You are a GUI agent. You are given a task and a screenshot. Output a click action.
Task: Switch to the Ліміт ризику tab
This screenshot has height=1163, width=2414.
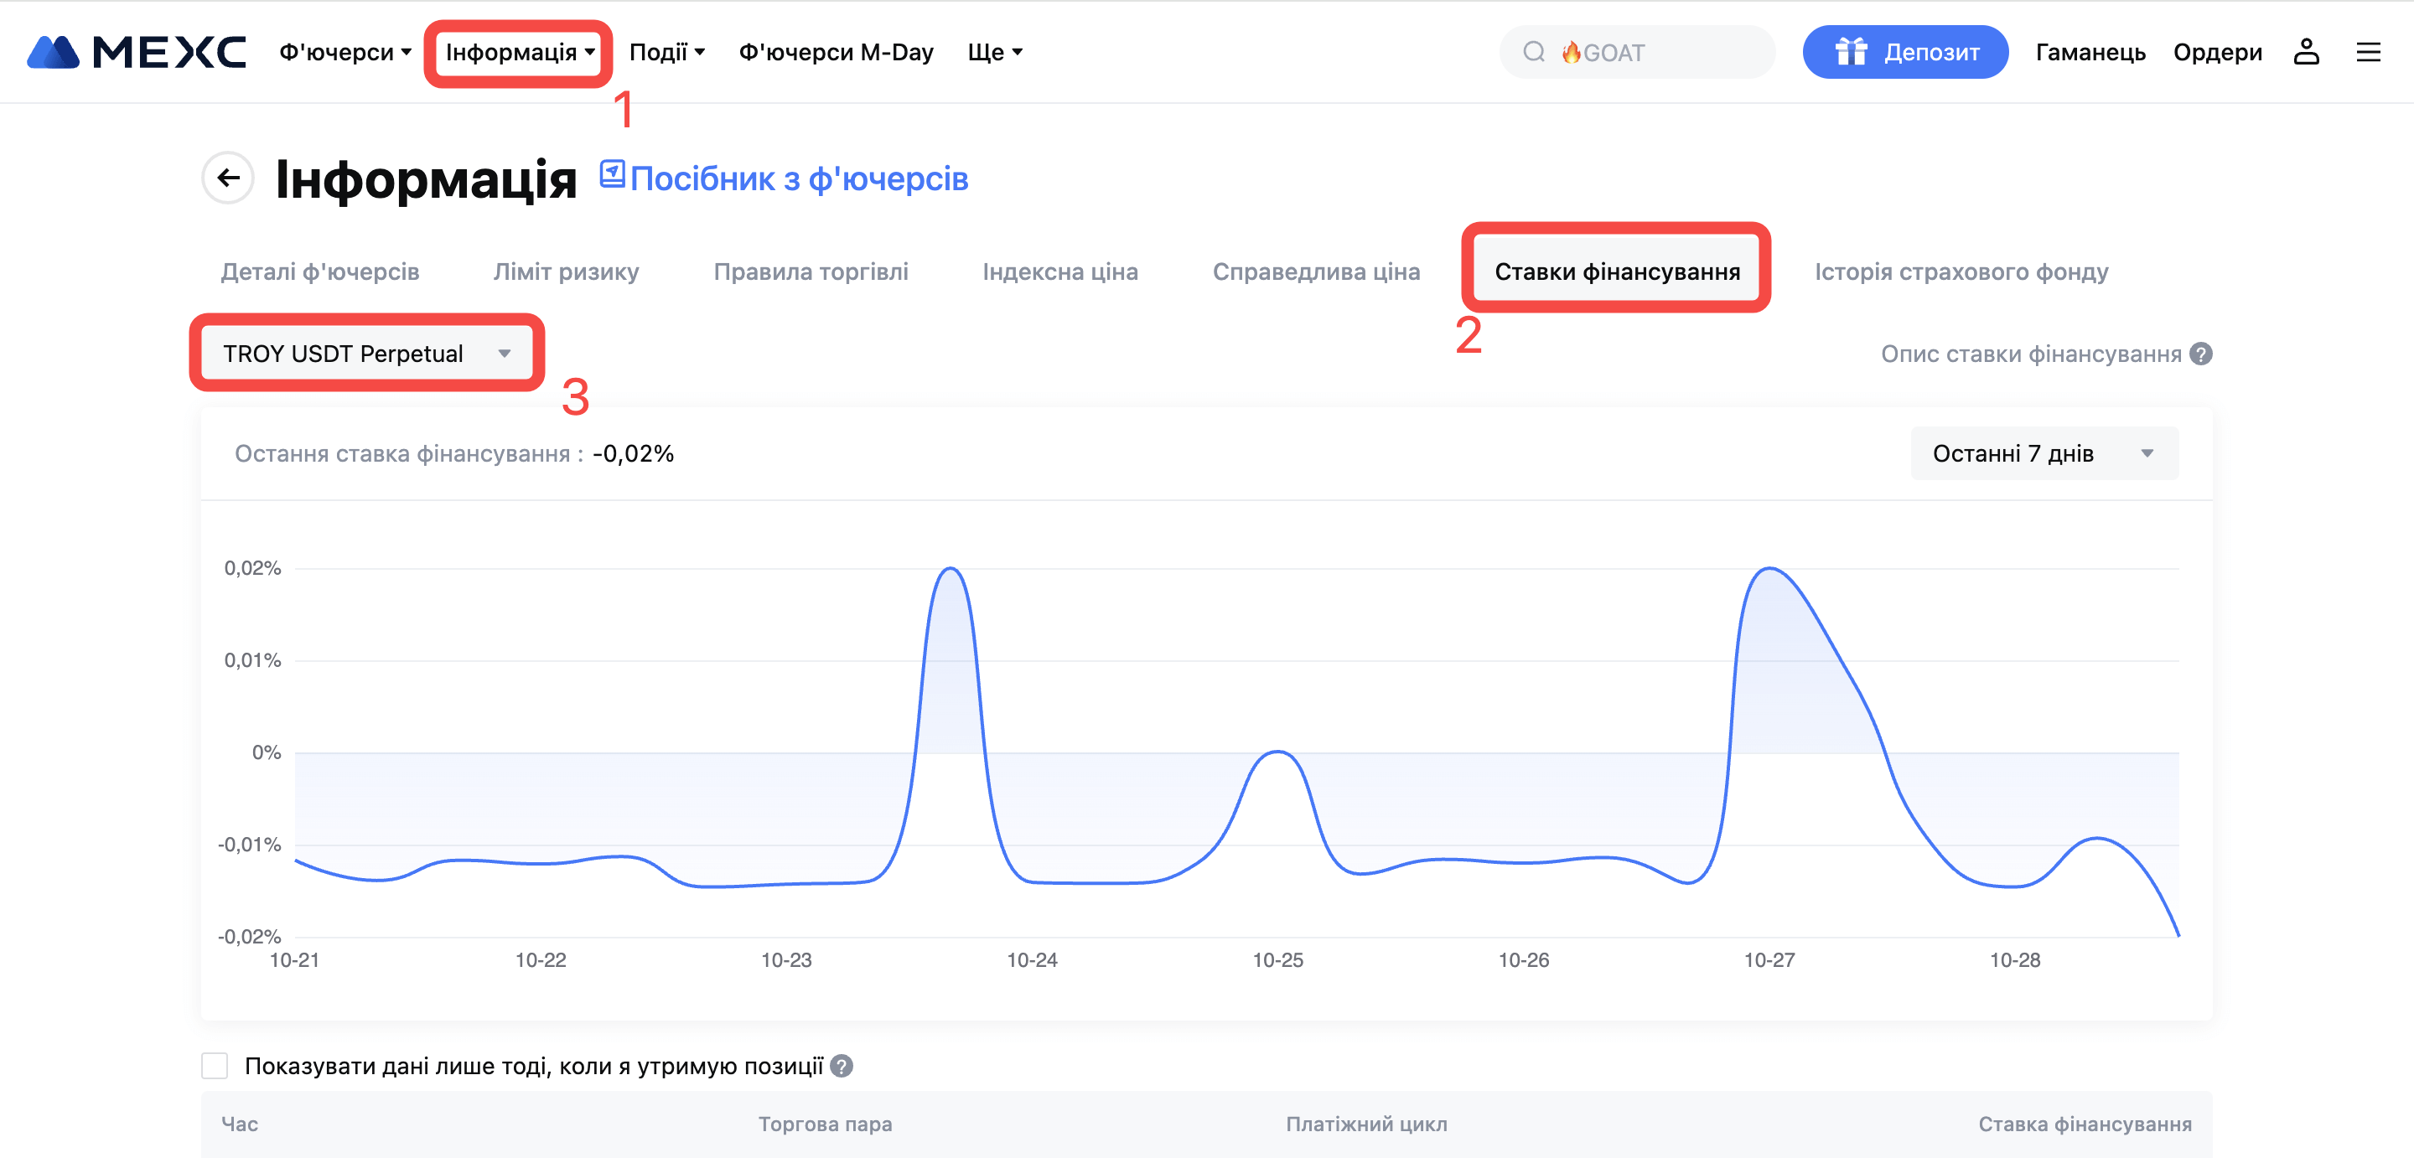tap(566, 271)
